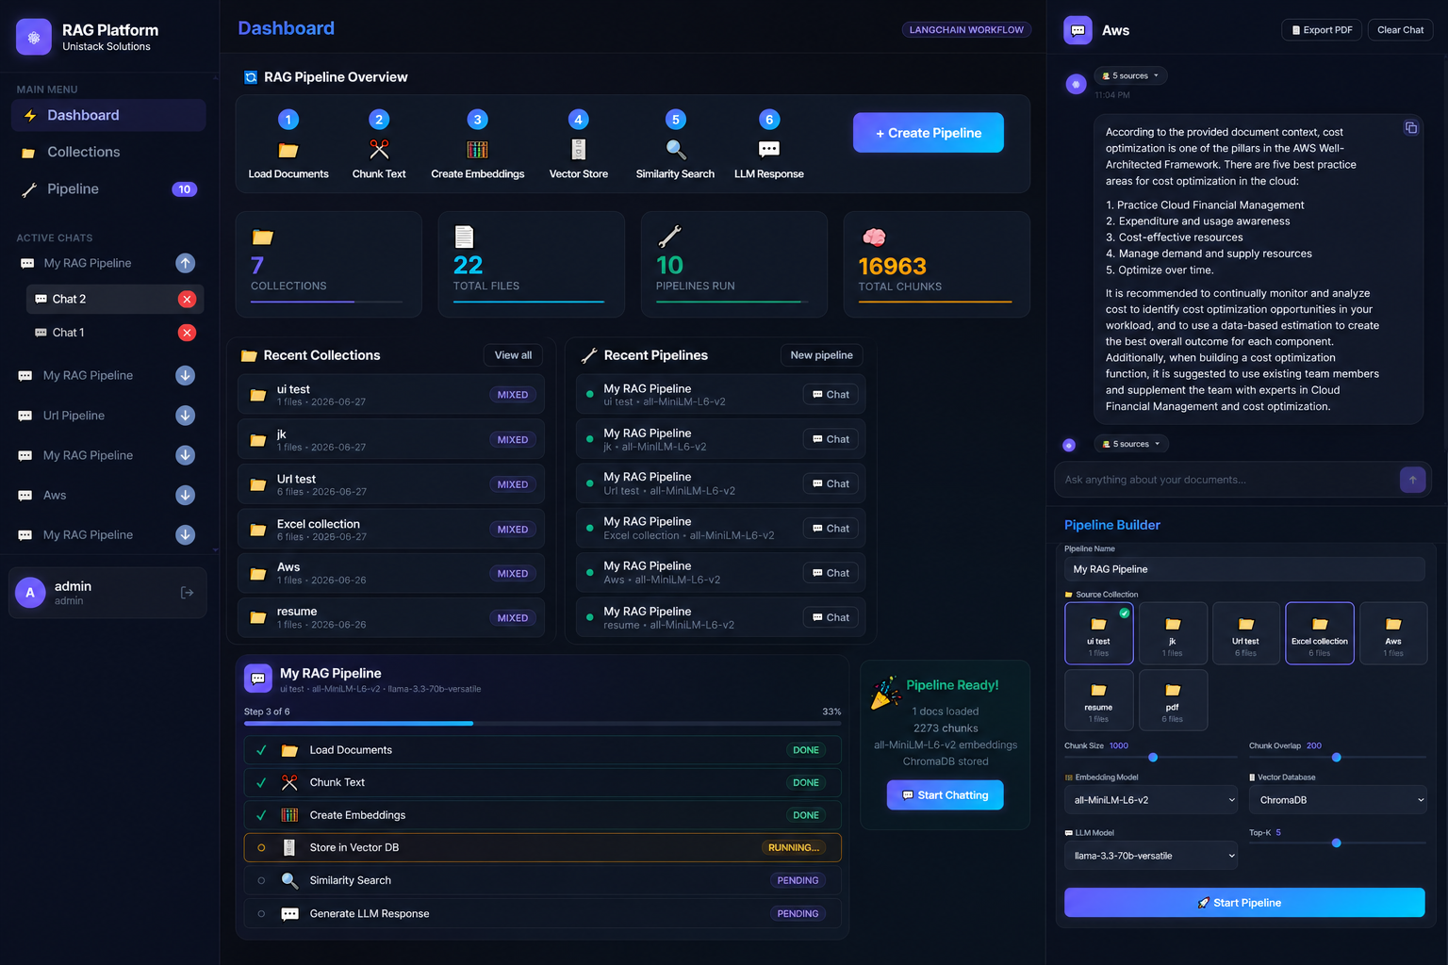1448x965 pixels.
Task: Collapse the first My RAG Pipeline chat group
Action: point(186,263)
